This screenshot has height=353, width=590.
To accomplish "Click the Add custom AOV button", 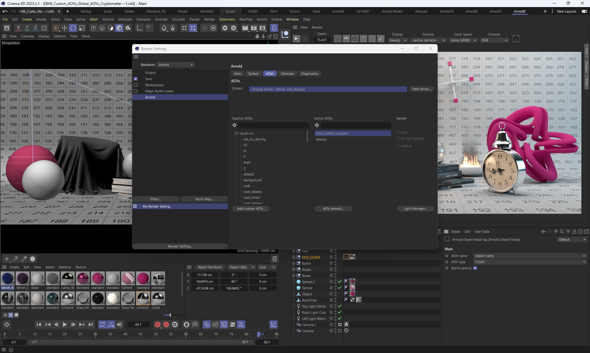I will (x=251, y=209).
